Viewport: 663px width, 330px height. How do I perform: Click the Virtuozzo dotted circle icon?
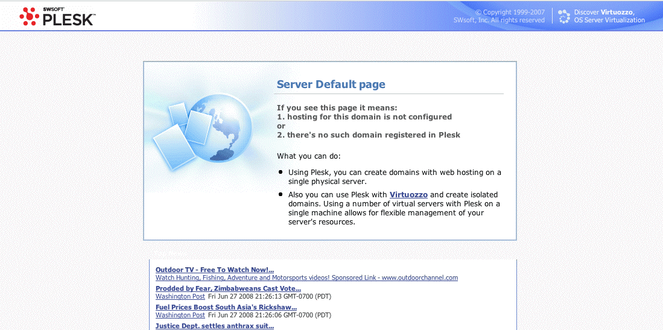(564, 16)
